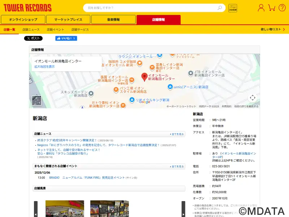This screenshot has width=289, height=217.
Task: Click the 新潟店 store heading
Action: (x=40, y=119)
